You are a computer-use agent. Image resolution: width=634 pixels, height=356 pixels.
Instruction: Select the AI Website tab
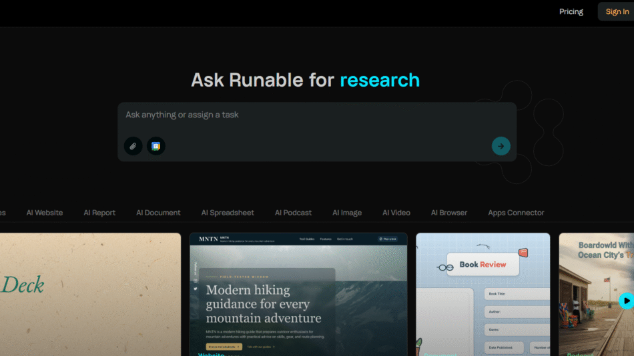45,213
